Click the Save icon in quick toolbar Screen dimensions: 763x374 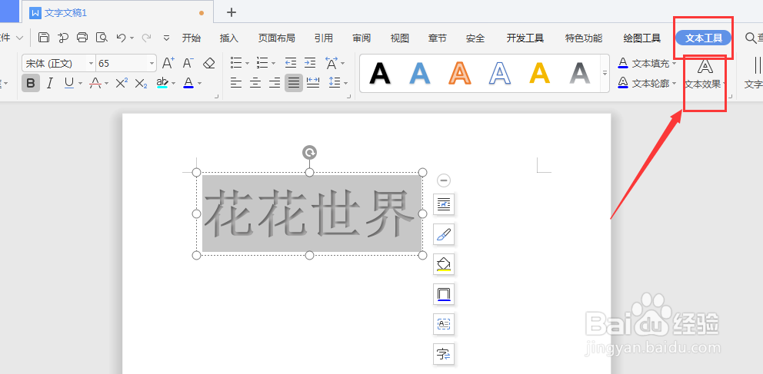coord(44,38)
